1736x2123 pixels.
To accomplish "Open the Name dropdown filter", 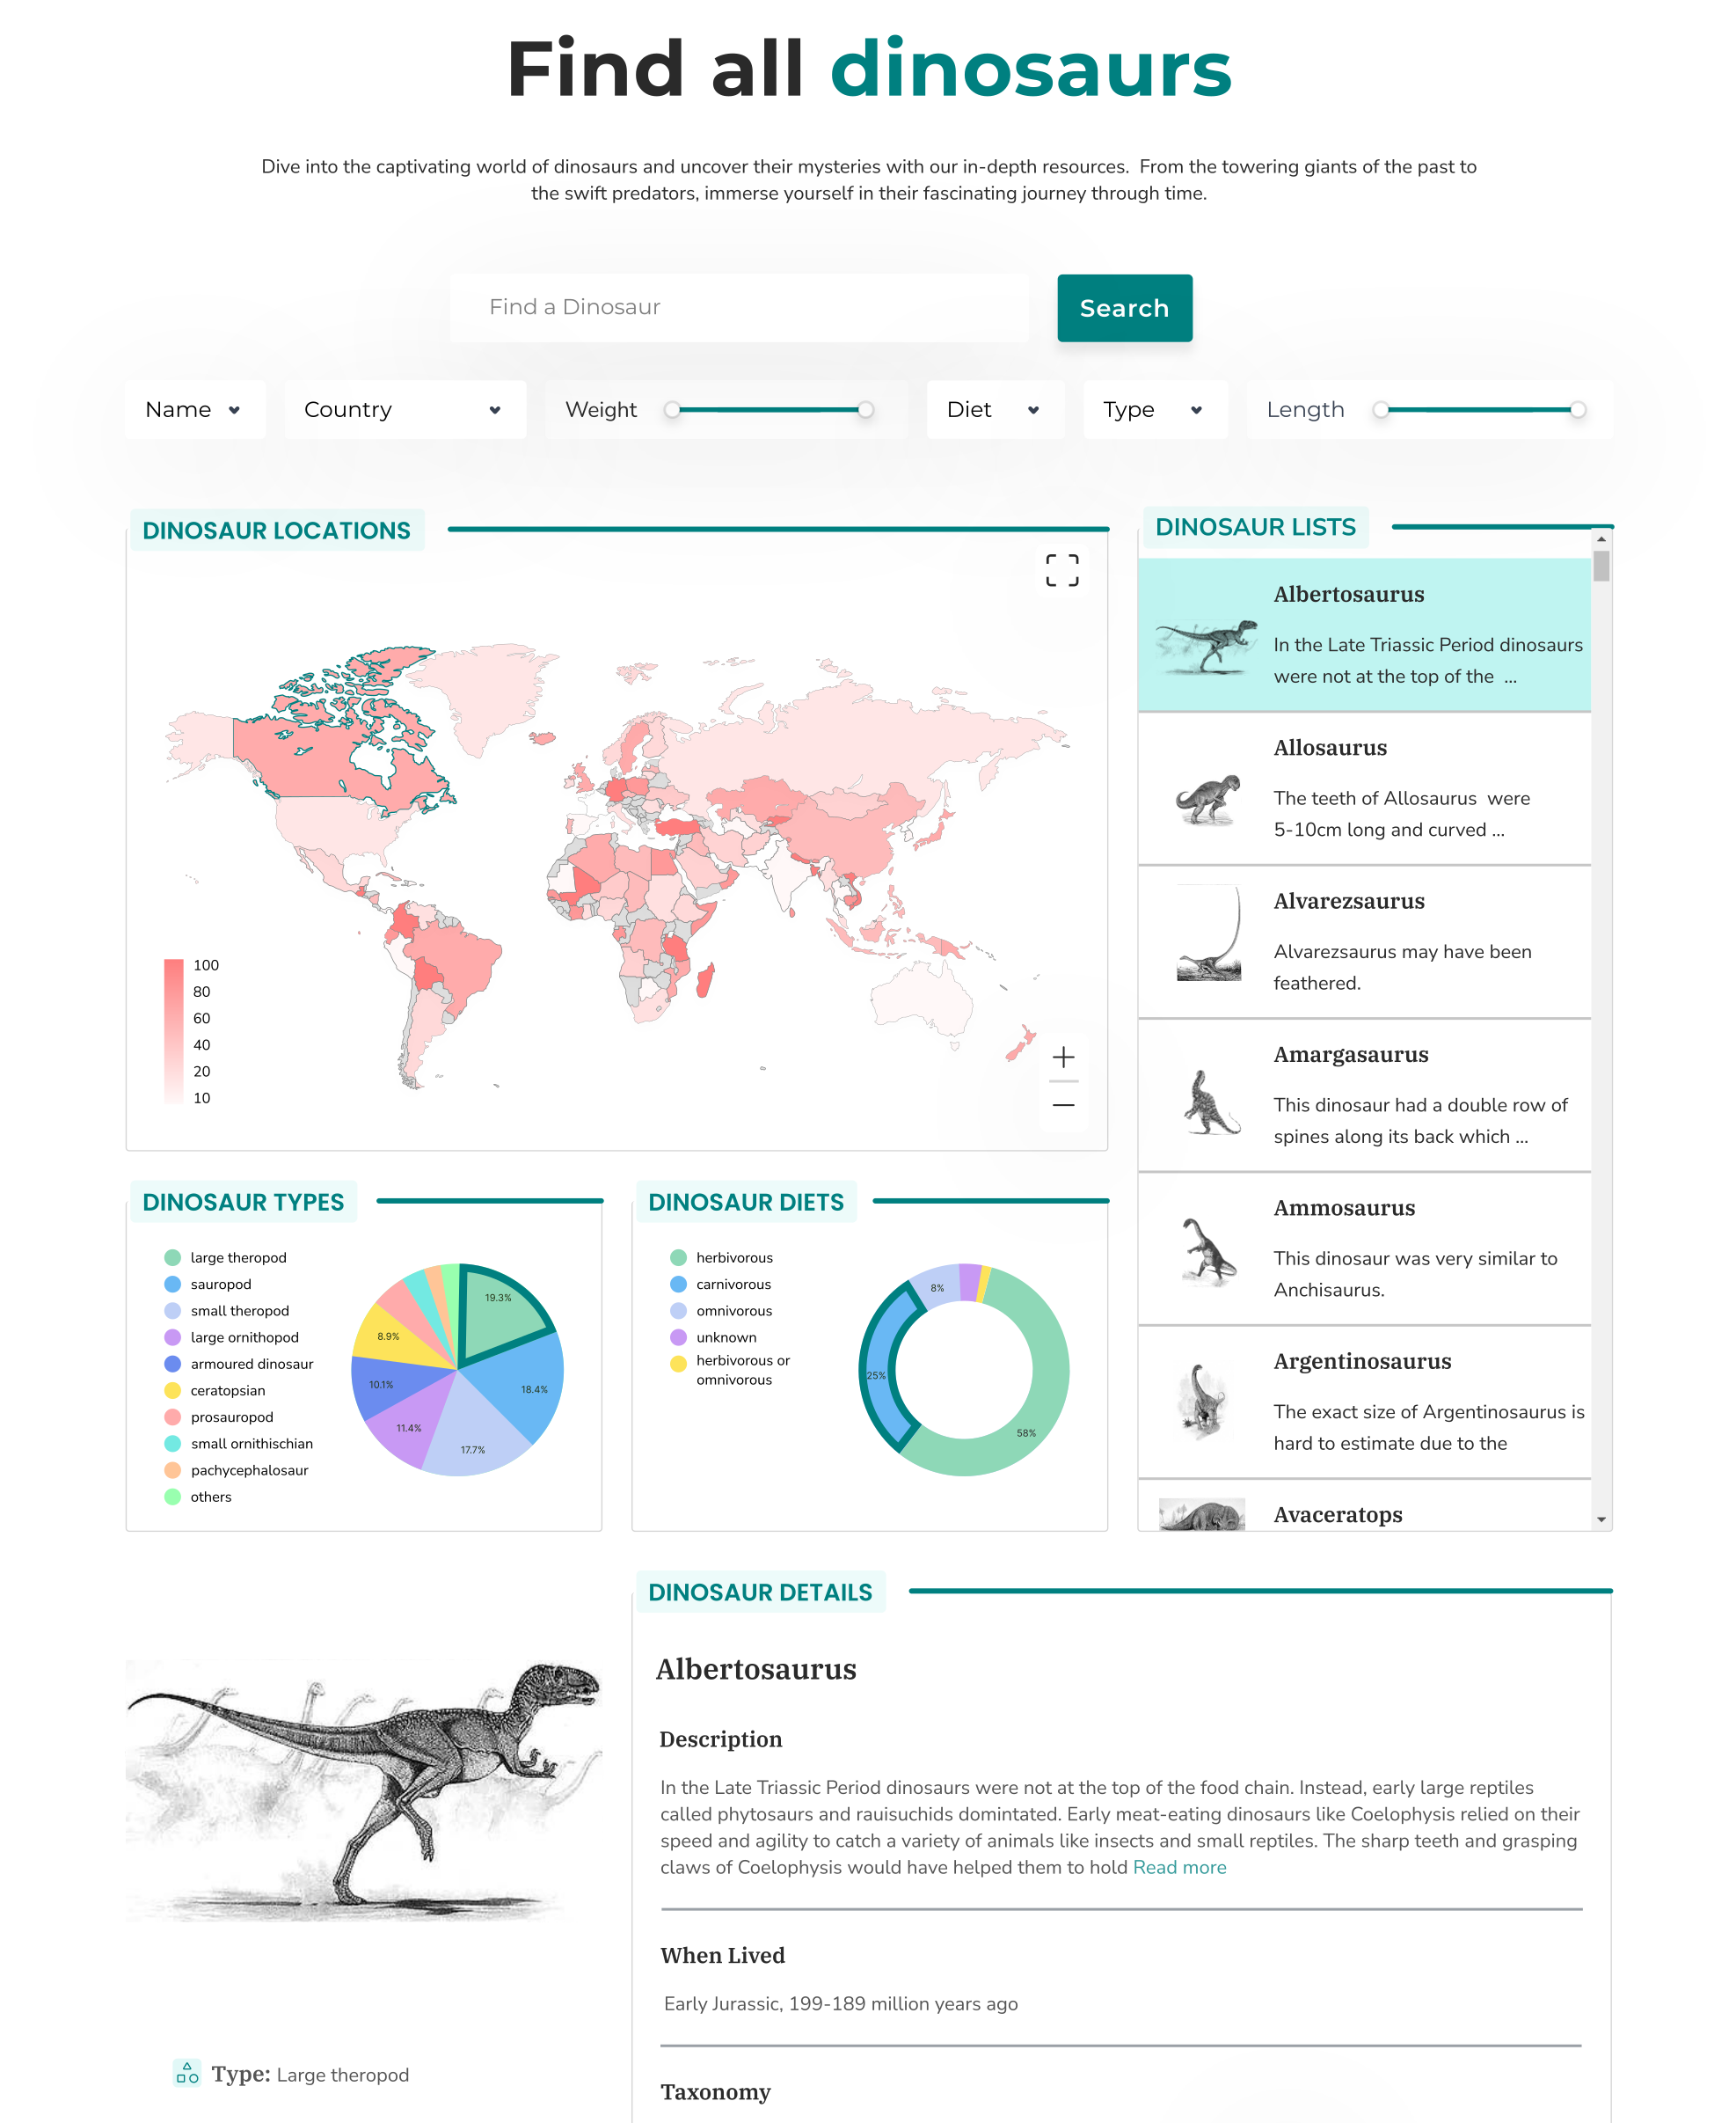I will tap(195, 409).
